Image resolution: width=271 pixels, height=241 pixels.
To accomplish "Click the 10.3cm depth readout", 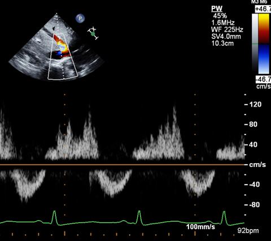I will click(x=222, y=43).
